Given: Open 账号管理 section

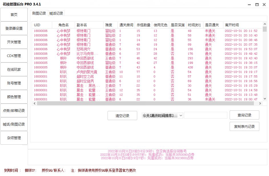Looking at the screenshot, I should click(x=14, y=83).
